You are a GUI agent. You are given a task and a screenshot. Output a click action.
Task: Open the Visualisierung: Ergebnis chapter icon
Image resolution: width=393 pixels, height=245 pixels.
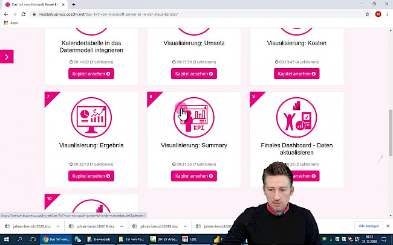pos(91,117)
